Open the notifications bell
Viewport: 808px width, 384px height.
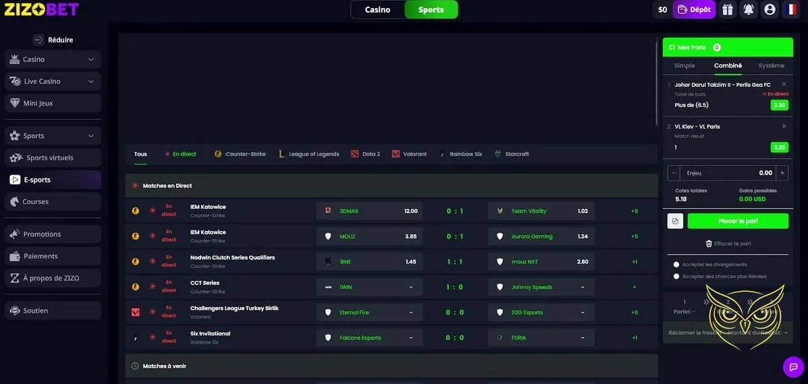pyautogui.click(x=749, y=9)
